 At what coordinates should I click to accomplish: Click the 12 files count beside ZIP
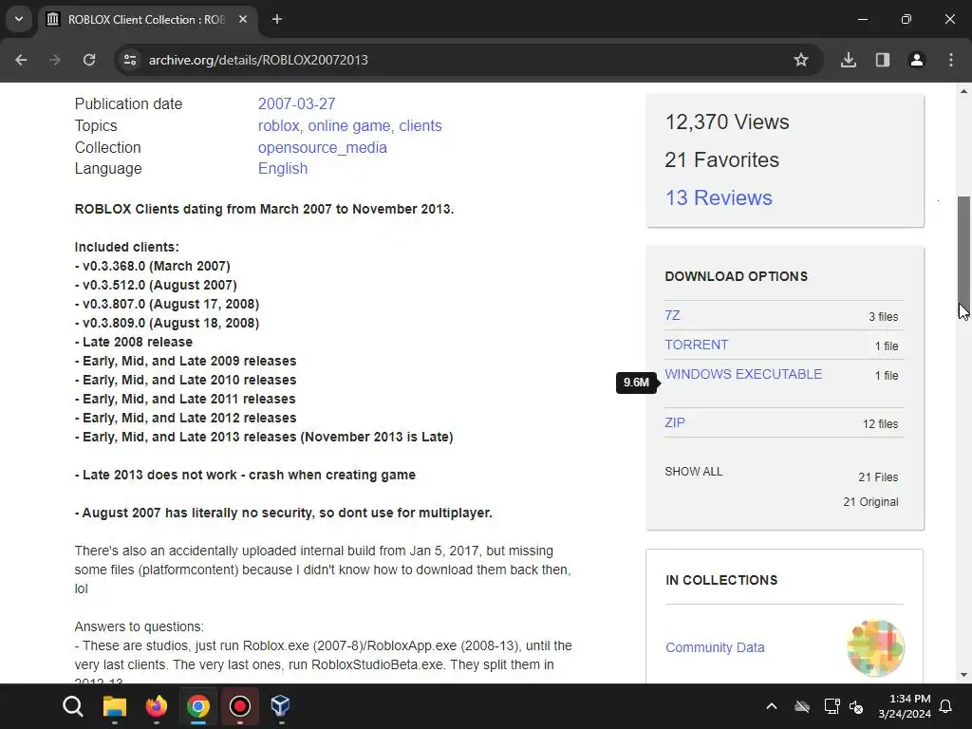tap(880, 424)
